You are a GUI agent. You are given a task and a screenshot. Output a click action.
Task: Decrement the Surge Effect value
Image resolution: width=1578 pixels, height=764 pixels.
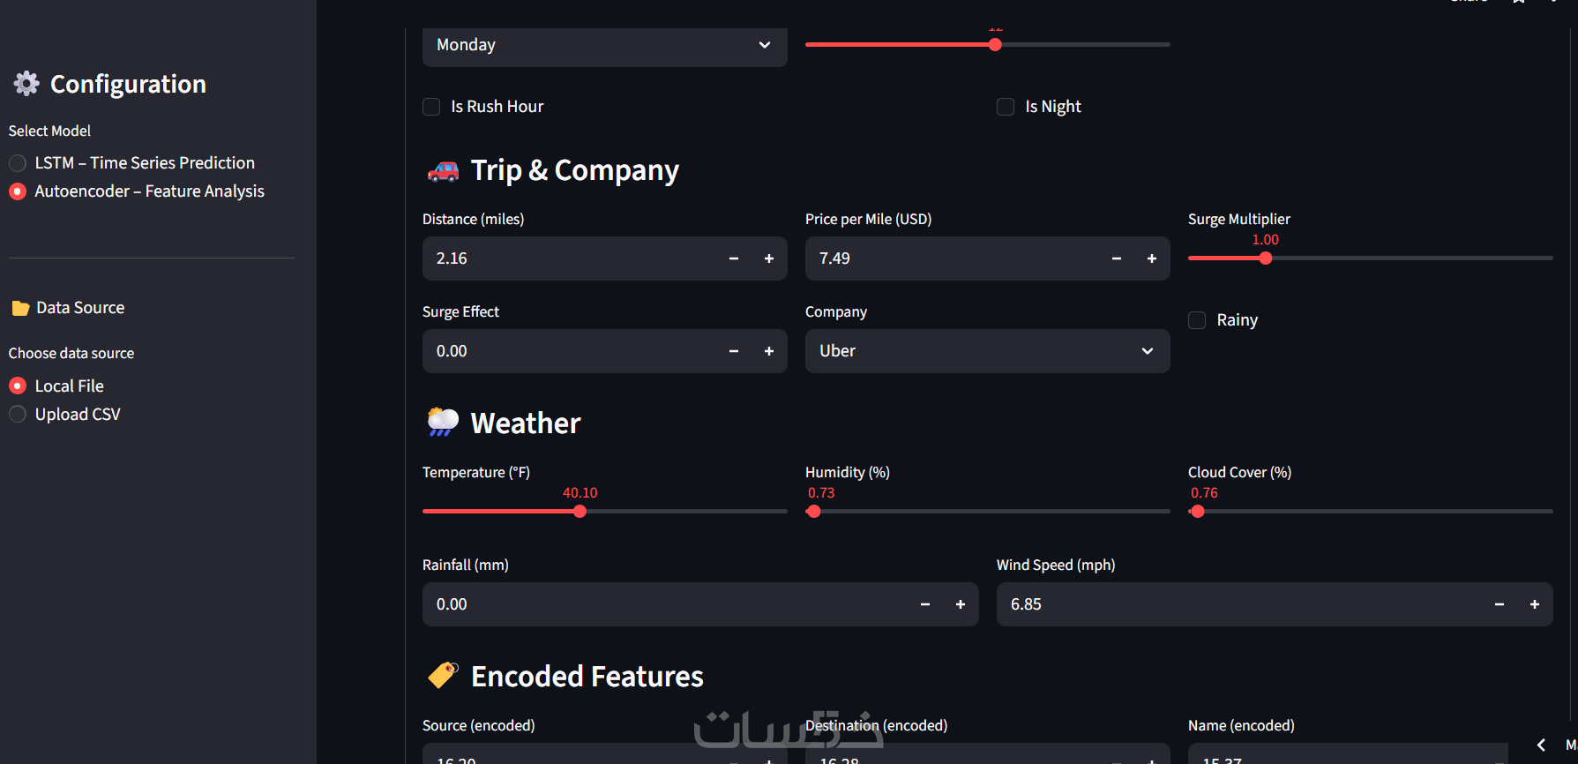(x=733, y=351)
